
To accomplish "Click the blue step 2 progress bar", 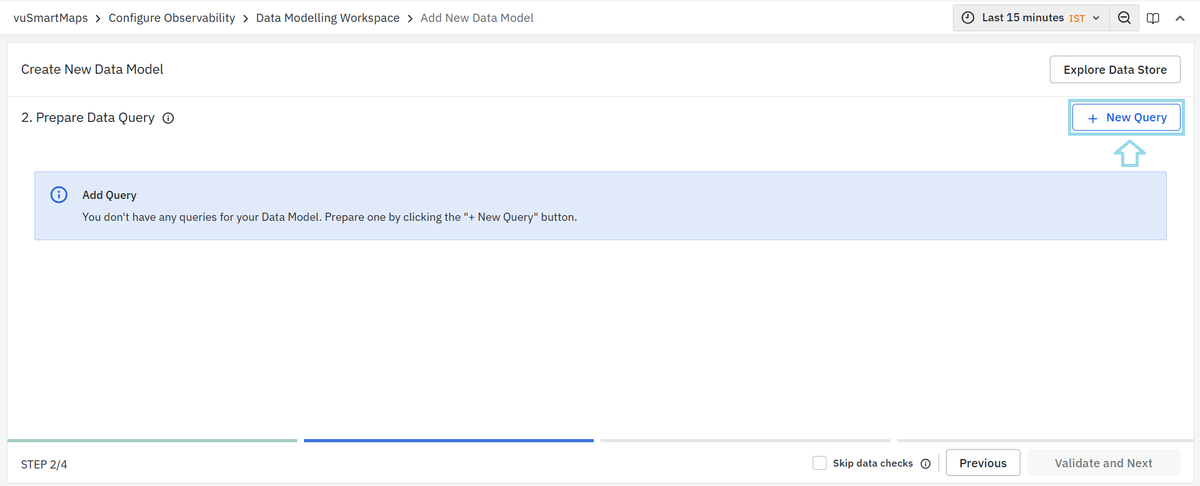I will 449,440.
